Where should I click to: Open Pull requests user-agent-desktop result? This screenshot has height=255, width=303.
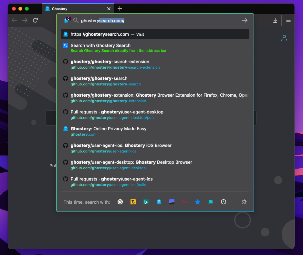(x=155, y=115)
